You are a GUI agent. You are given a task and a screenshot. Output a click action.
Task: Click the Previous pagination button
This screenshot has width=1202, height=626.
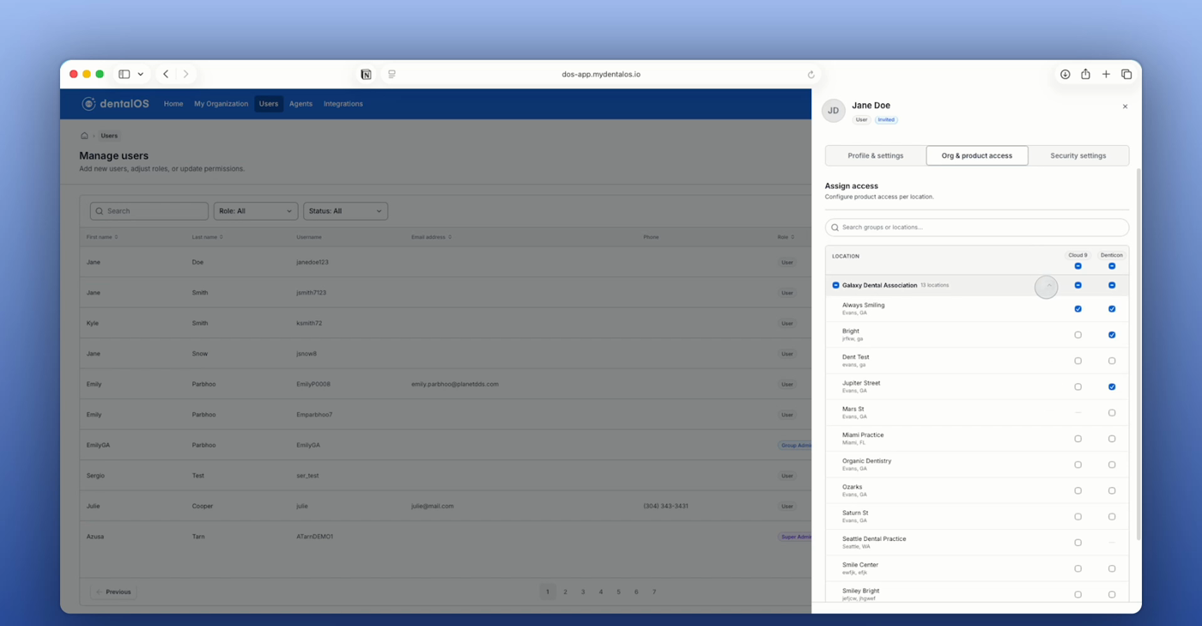point(114,592)
